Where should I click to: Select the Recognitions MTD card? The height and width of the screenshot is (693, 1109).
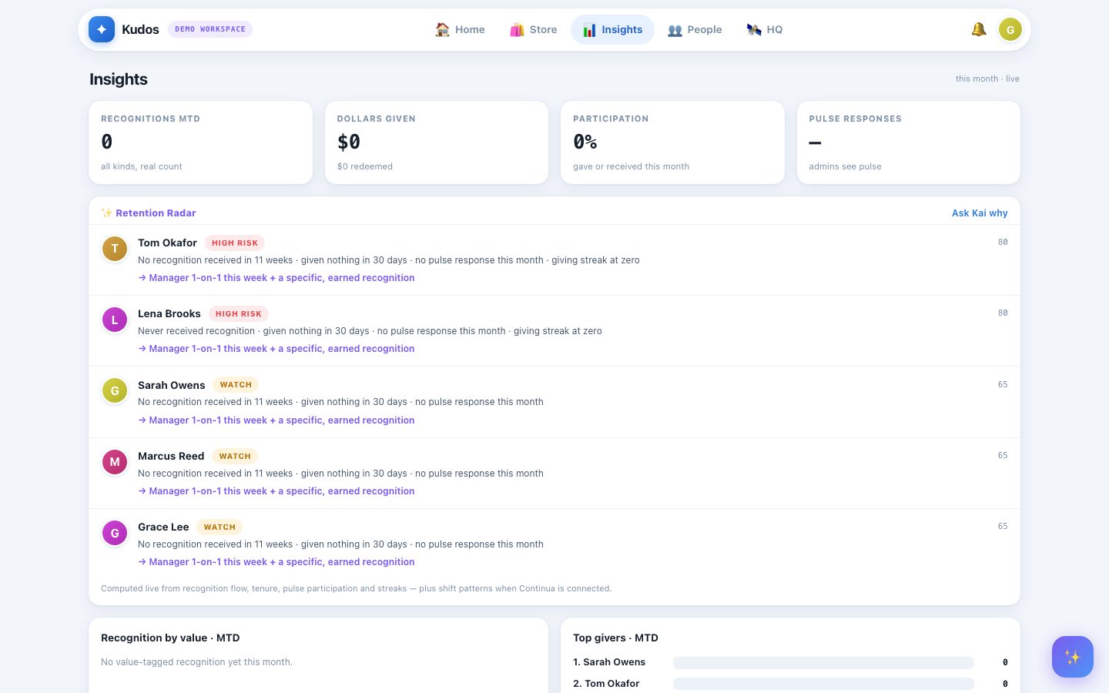(200, 142)
